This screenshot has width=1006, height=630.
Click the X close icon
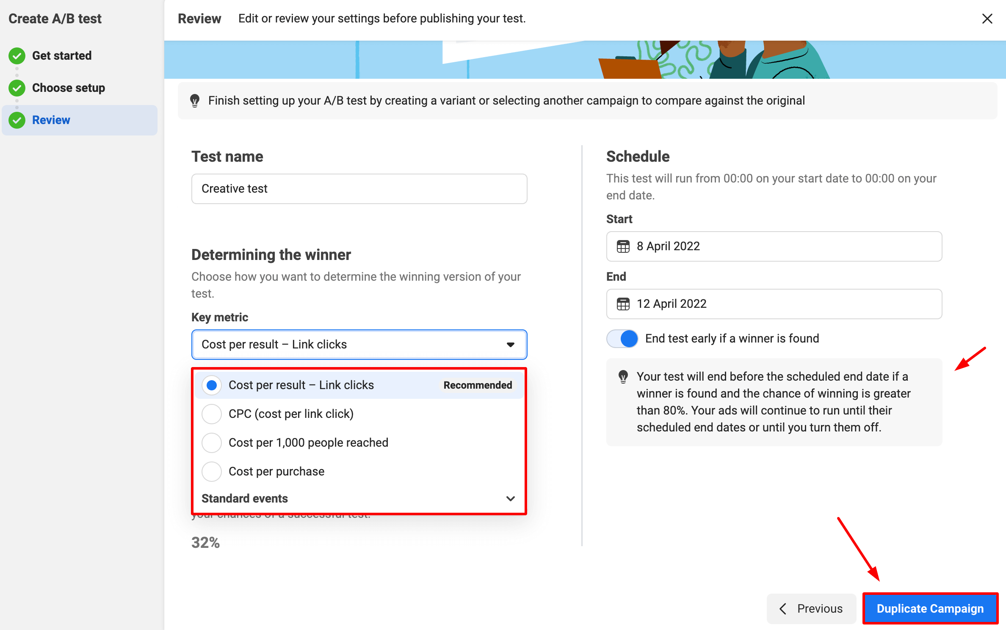987,19
